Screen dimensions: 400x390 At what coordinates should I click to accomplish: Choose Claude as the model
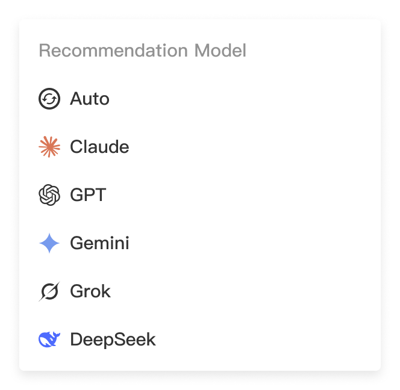(99, 147)
